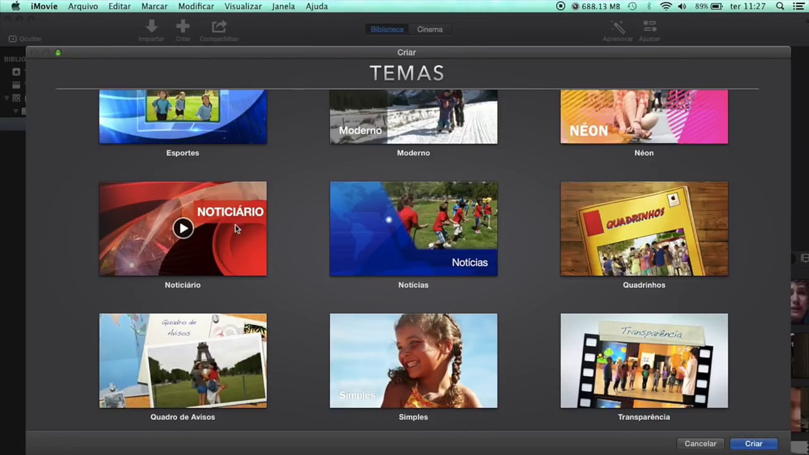Click the Ajustar sliders icon
Screen dimensions: 809x455
pos(649,31)
